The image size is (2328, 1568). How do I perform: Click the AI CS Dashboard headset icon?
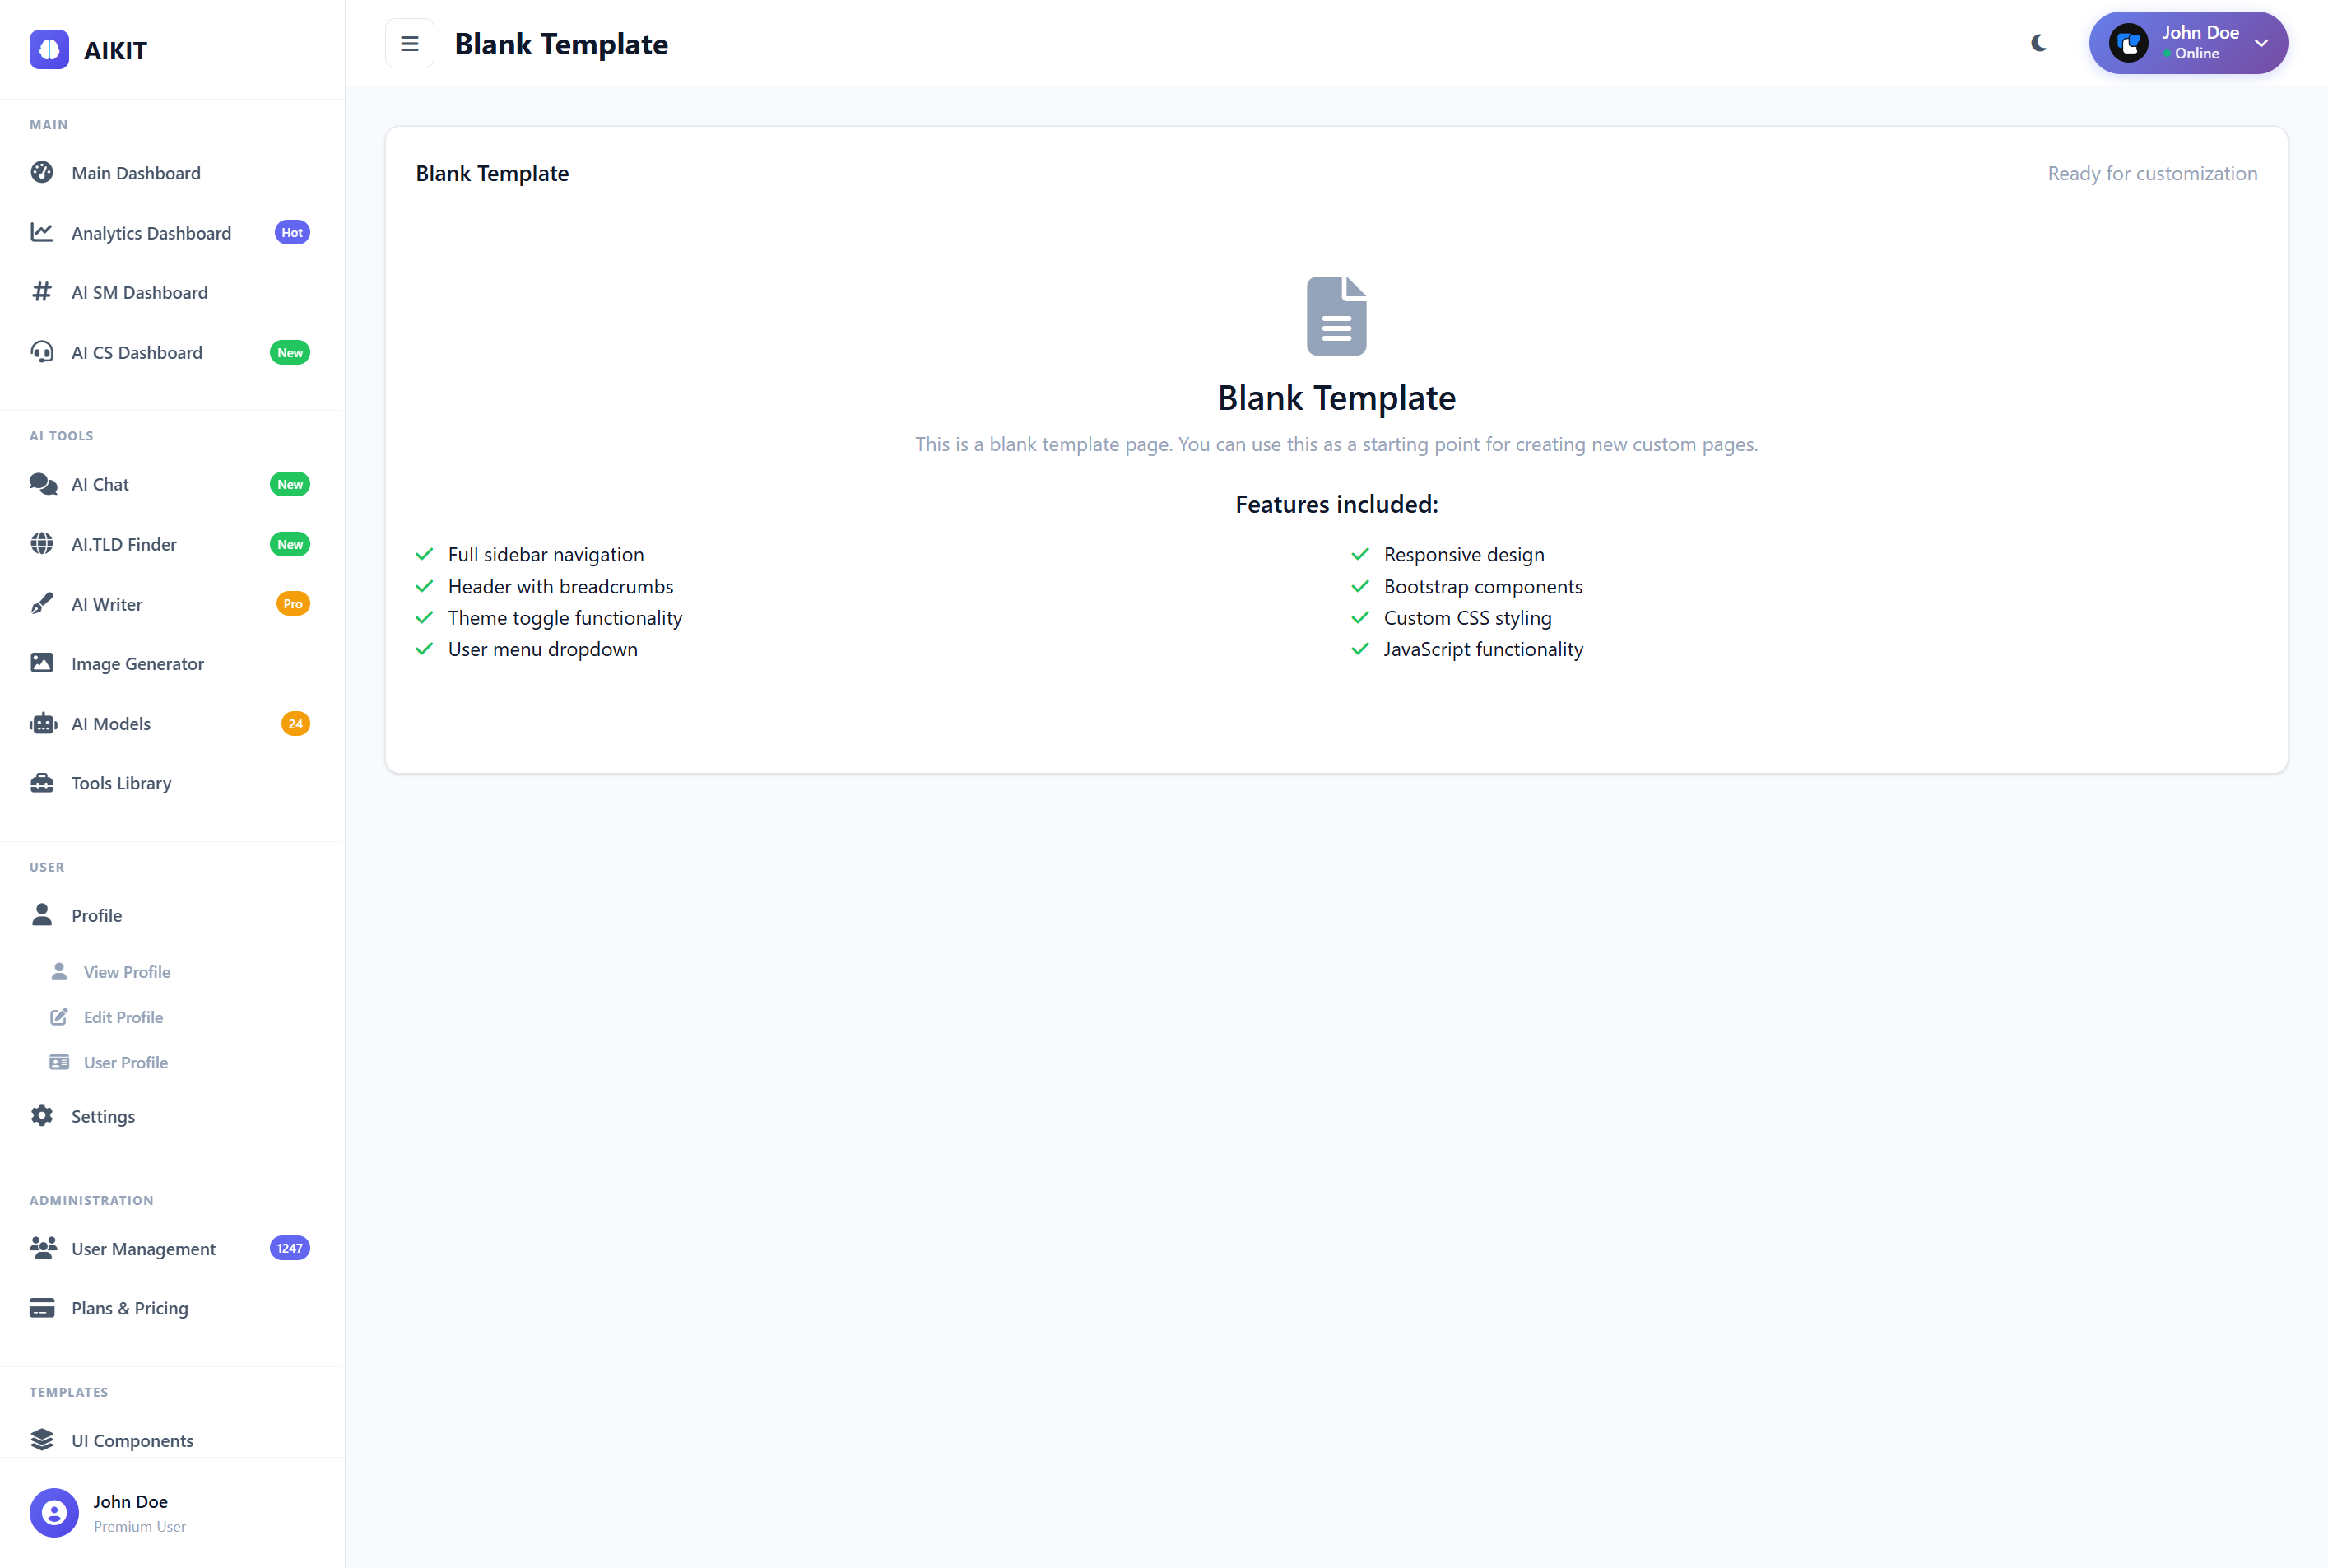[42, 352]
